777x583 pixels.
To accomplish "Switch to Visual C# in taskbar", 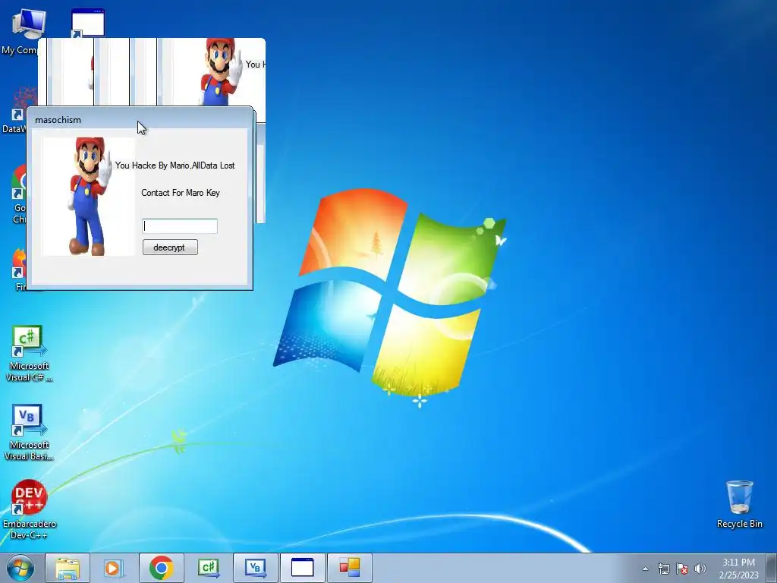I will 208,568.
